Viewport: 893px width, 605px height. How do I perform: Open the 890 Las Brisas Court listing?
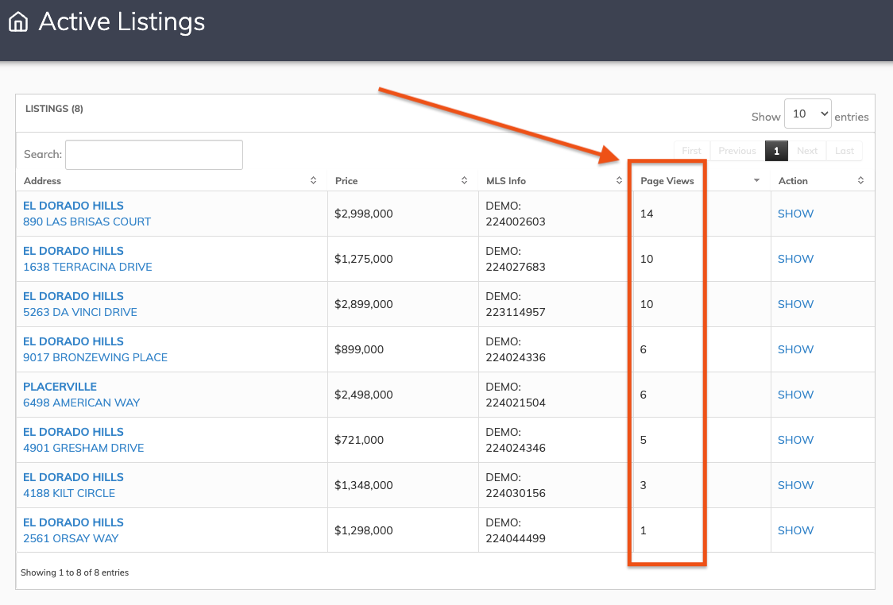[87, 222]
